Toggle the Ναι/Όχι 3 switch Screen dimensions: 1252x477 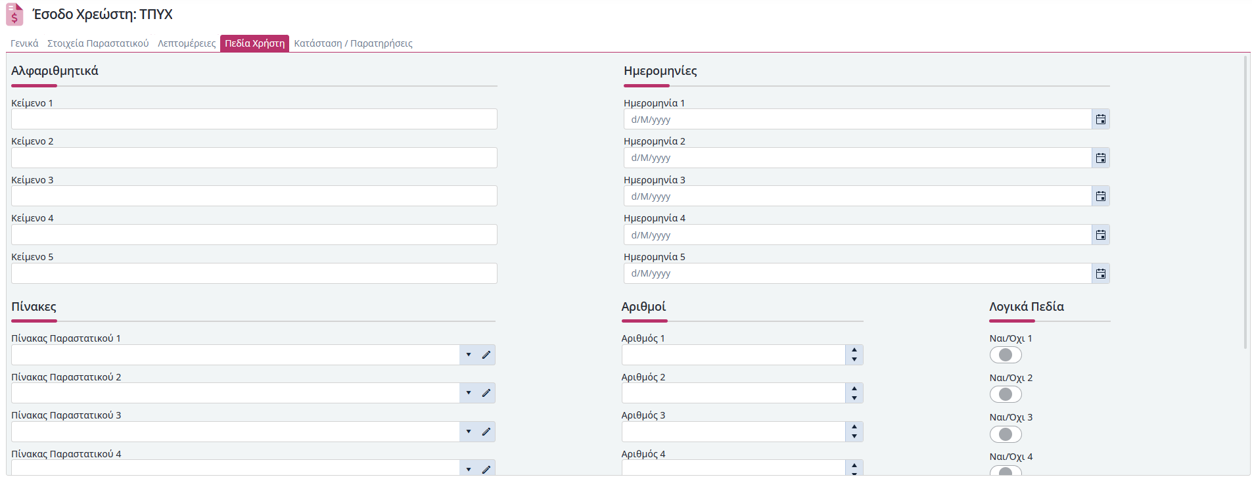coord(1006,434)
